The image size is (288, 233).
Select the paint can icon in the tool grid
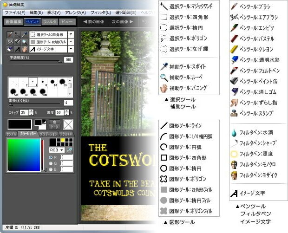pyautogui.click(x=17, y=42)
